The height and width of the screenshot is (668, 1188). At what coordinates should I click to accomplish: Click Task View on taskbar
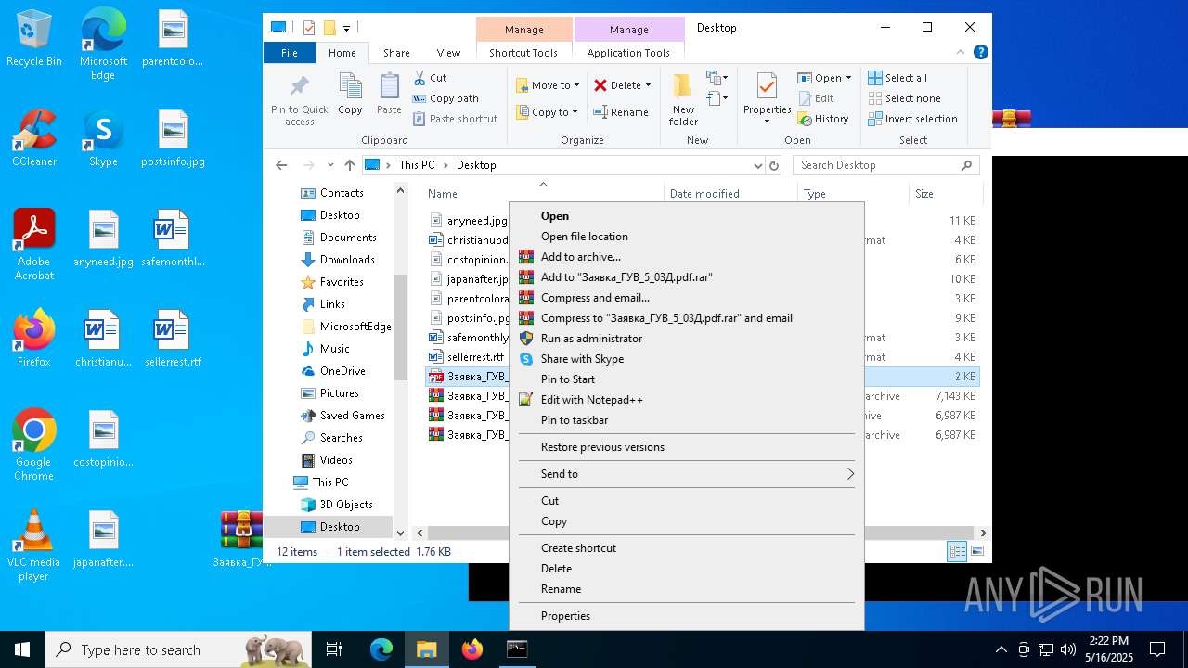click(x=334, y=649)
